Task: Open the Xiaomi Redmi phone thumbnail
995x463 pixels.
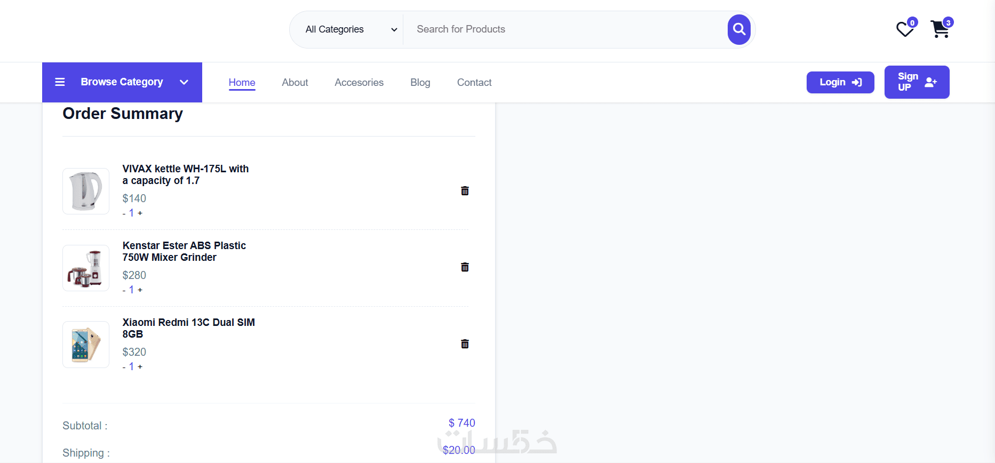Action: pyautogui.click(x=86, y=345)
